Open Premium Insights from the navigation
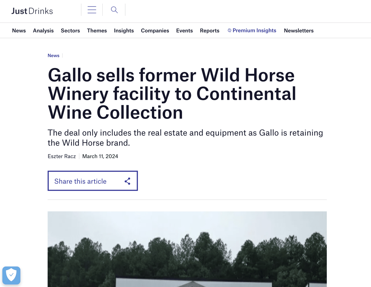Viewport: 371px width, 287px height. pos(254,30)
